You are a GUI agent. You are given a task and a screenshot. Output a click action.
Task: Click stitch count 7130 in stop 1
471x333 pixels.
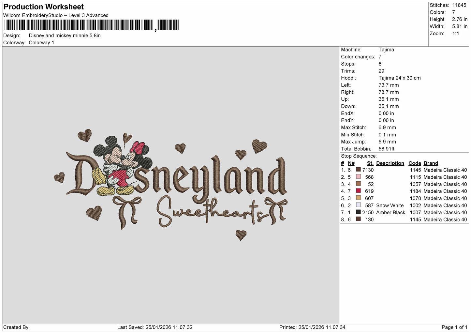pos(368,170)
